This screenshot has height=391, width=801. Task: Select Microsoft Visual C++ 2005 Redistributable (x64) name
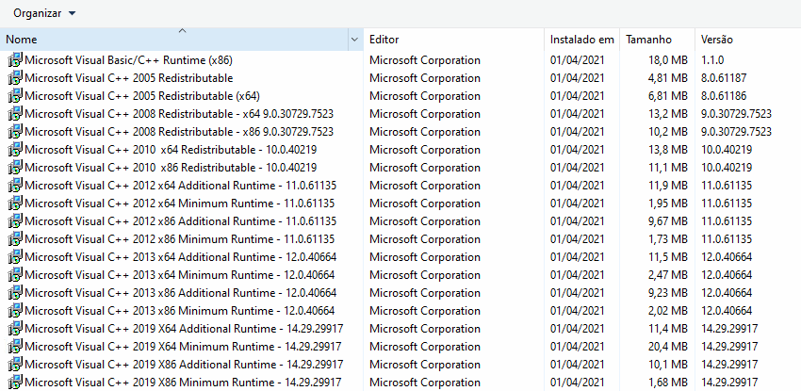[x=142, y=96]
